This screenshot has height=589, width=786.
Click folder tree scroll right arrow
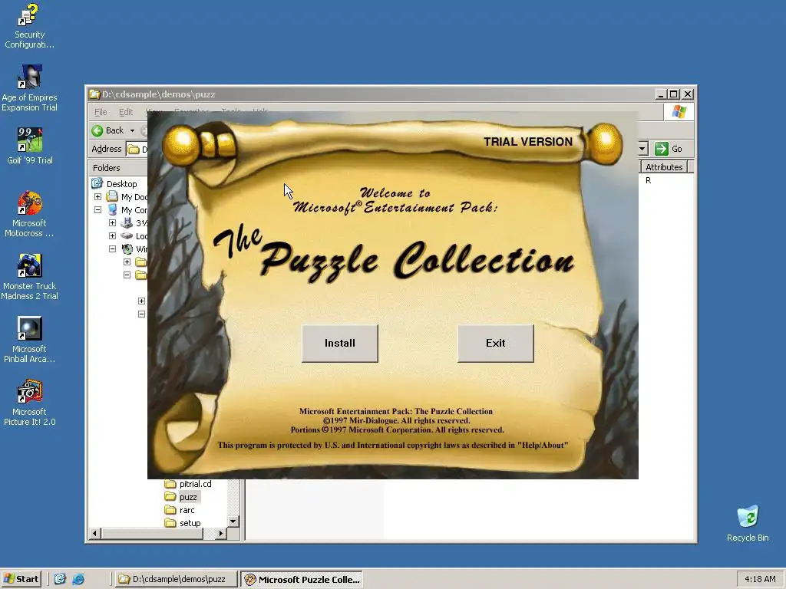tap(220, 534)
